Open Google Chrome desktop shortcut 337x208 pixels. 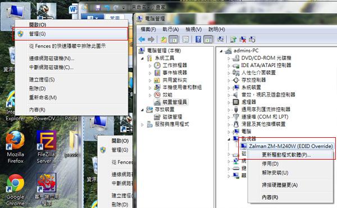[15, 190]
